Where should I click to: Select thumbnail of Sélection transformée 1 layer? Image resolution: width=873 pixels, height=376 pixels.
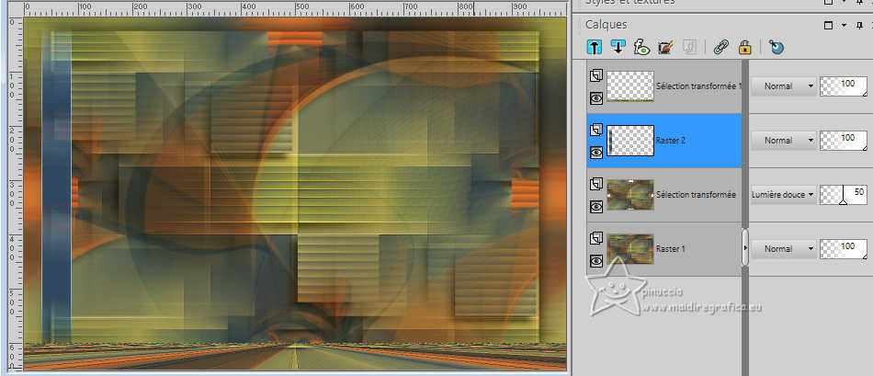[630, 86]
